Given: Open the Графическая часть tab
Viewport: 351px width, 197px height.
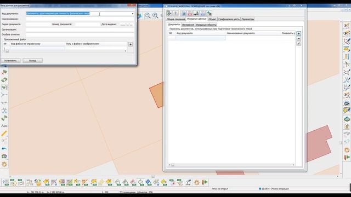Looking at the screenshot, I should point(229,19).
